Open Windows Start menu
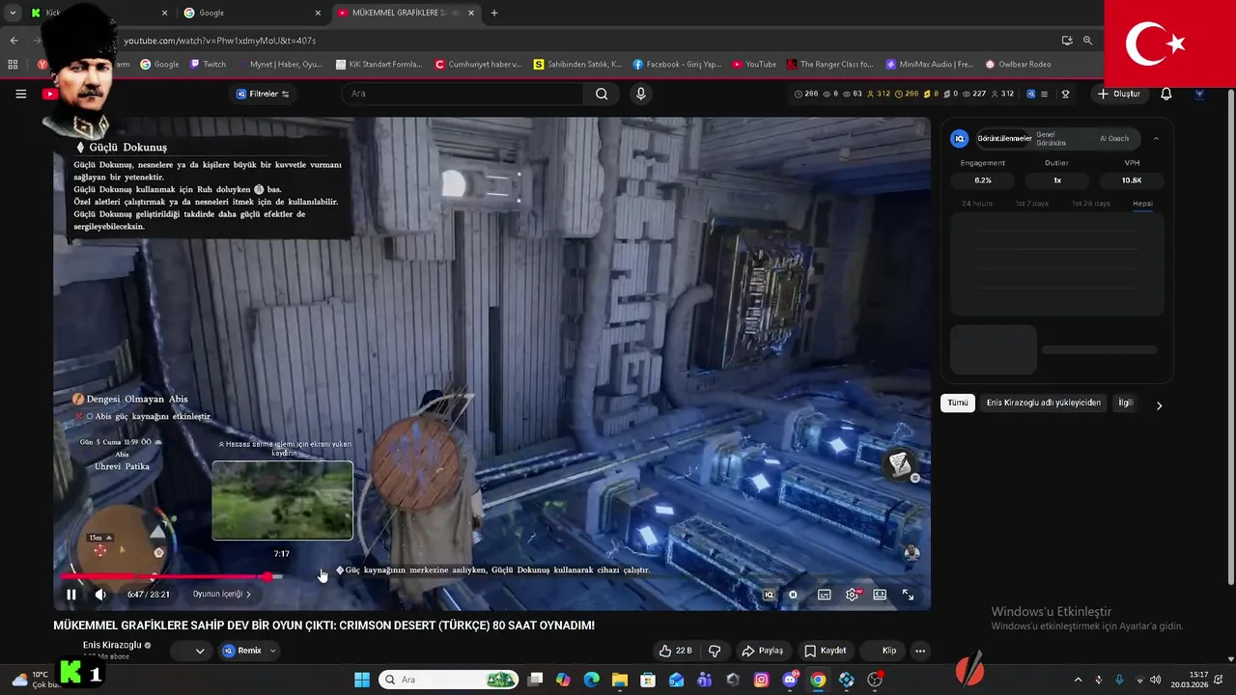Viewport: 1236px width, 695px height. point(362,680)
